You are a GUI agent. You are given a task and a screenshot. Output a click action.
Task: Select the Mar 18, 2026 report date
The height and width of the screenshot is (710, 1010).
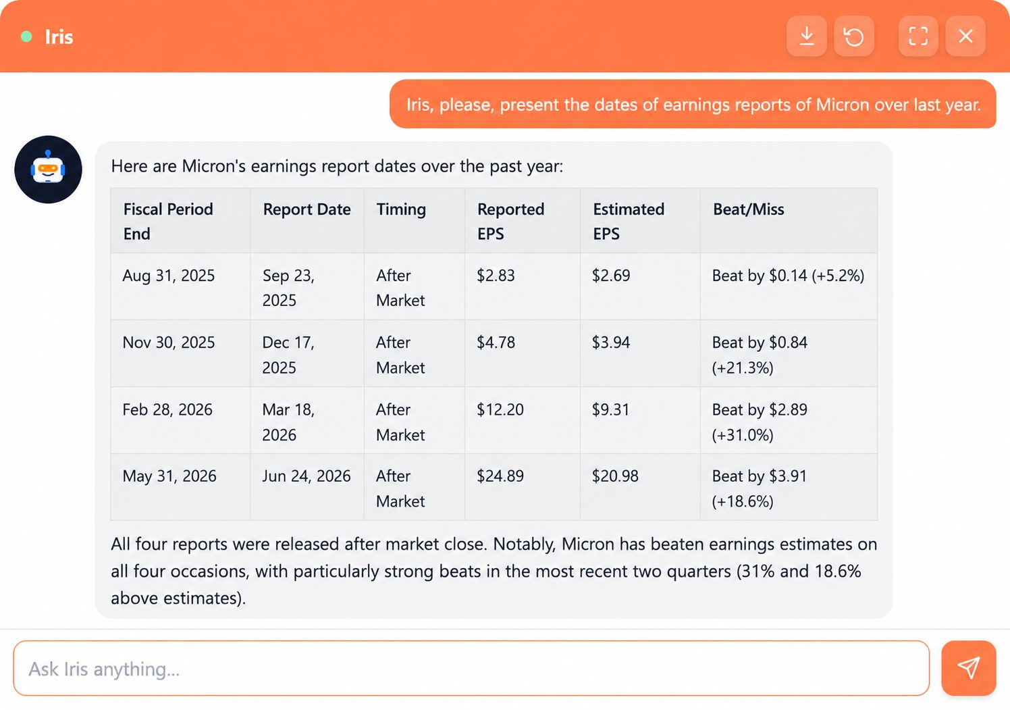point(307,420)
